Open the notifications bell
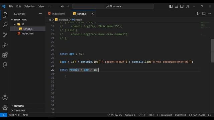214x120 pixels. (209, 115)
